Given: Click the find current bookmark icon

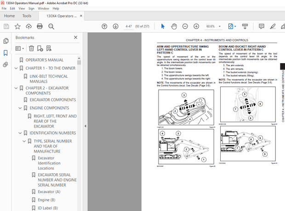Looking at the screenshot, I should click(x=49, y=48).
